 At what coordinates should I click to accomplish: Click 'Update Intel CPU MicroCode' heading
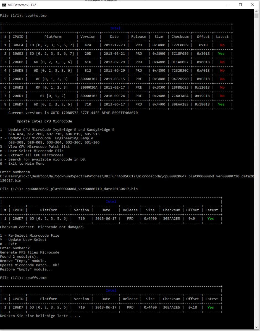coord(44,121)
